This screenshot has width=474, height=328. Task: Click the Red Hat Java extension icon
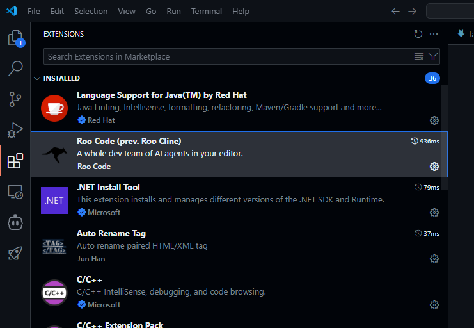[x=54, y=108]
